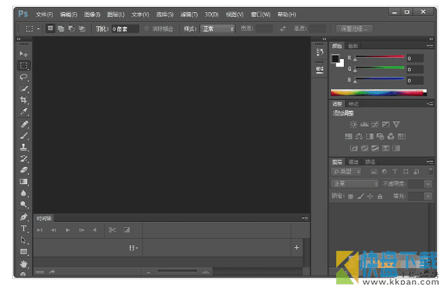Switch to the 通道 channels tab
This screenshot has width=442, height=288.
tap(353, 162)
